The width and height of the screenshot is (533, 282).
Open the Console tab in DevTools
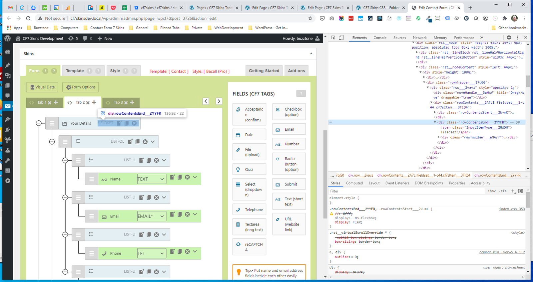380,38
